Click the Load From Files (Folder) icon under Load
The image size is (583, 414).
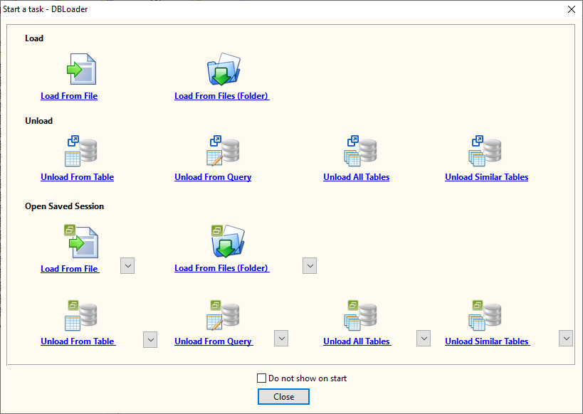pyautogui.click(x=224, y=69)
